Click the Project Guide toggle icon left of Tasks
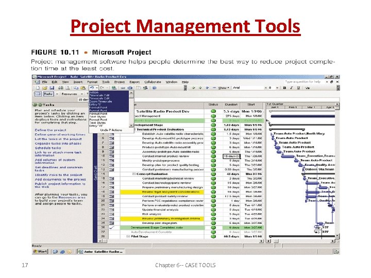 point(38,94)
